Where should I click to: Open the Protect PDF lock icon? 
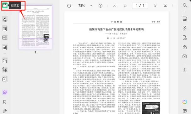click(x=185, y=38)
